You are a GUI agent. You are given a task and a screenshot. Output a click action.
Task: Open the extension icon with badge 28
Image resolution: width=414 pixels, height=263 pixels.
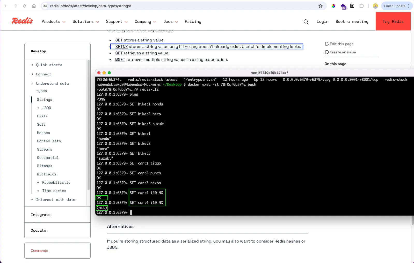(x=343, y=6)
